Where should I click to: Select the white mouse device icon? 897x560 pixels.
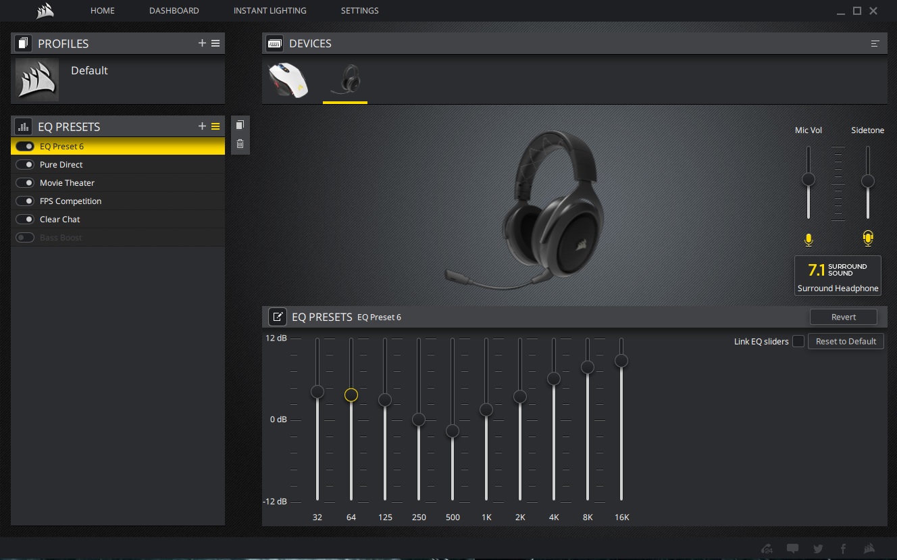288,81
